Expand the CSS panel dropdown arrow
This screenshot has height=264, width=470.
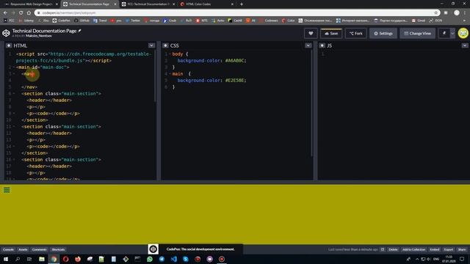(x=308, y=45)
